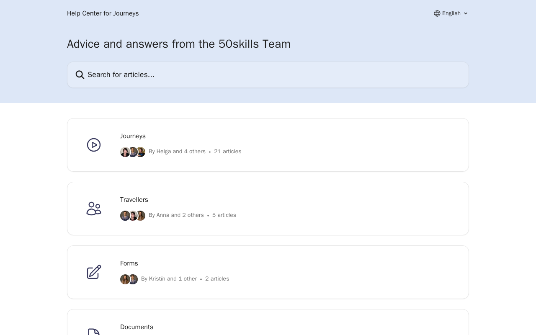
Task: Click the 21 articles count text
Action: [x=227, y=152]
